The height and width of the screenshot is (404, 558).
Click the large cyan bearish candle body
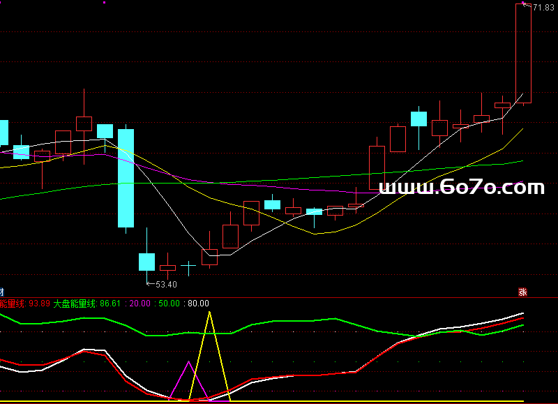click(126, 178)
